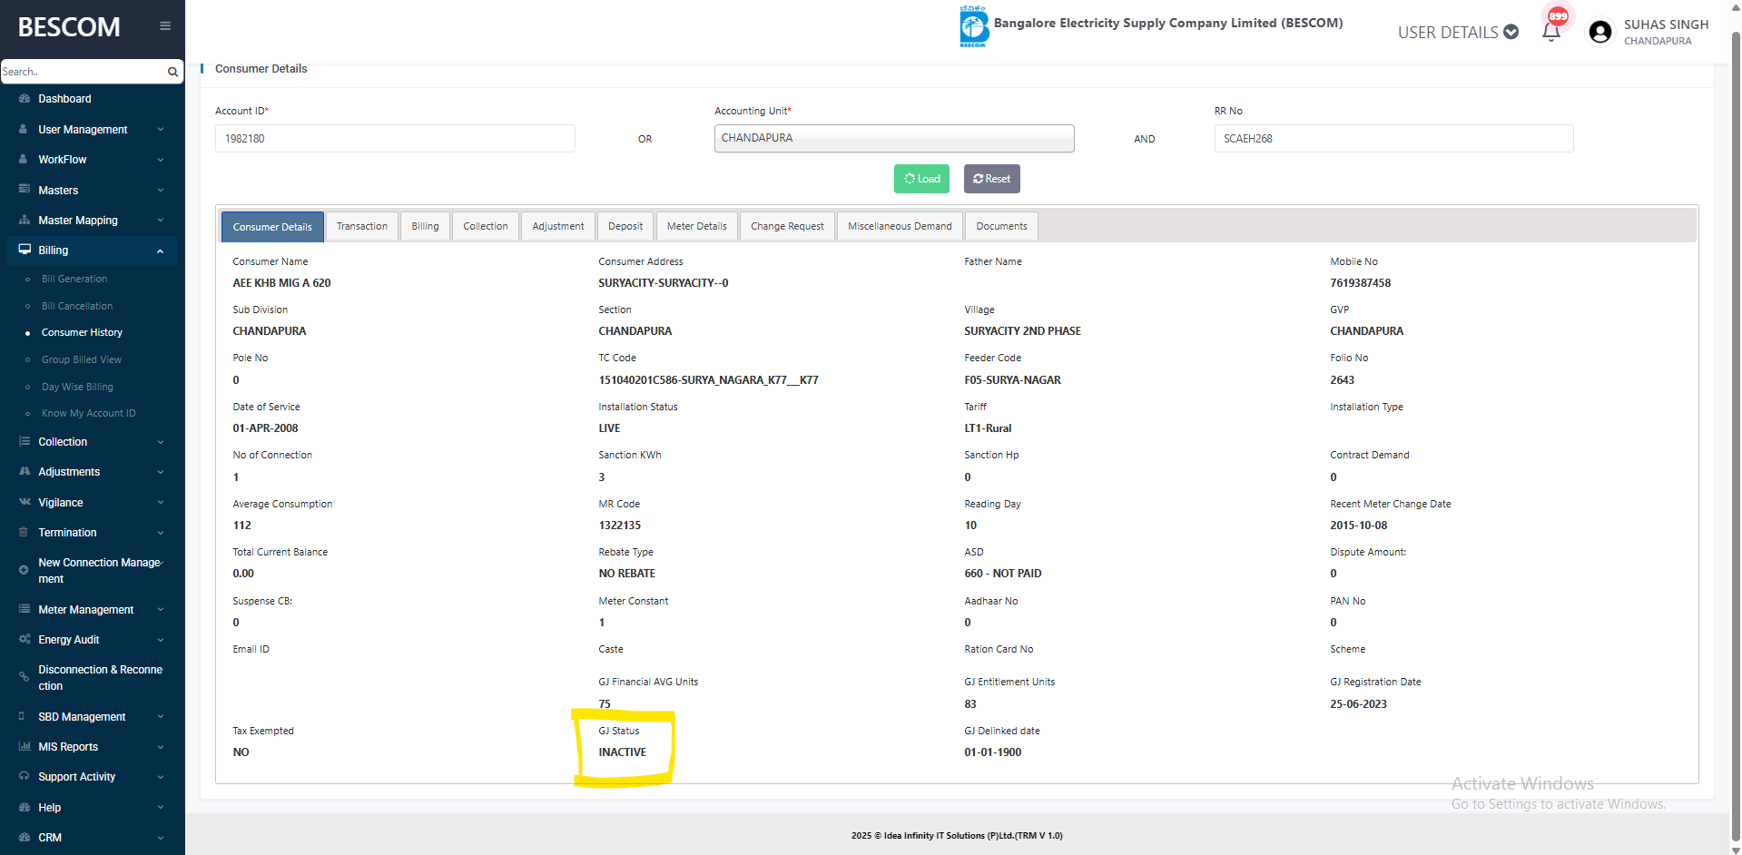The width and height of the screenshot is (1742, 855).
Task: Switch to the Billing tab
Action: (425, 226)
